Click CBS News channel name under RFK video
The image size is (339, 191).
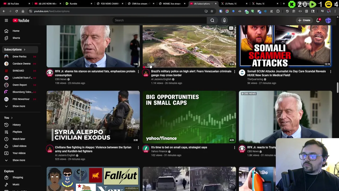click(61, 79)
